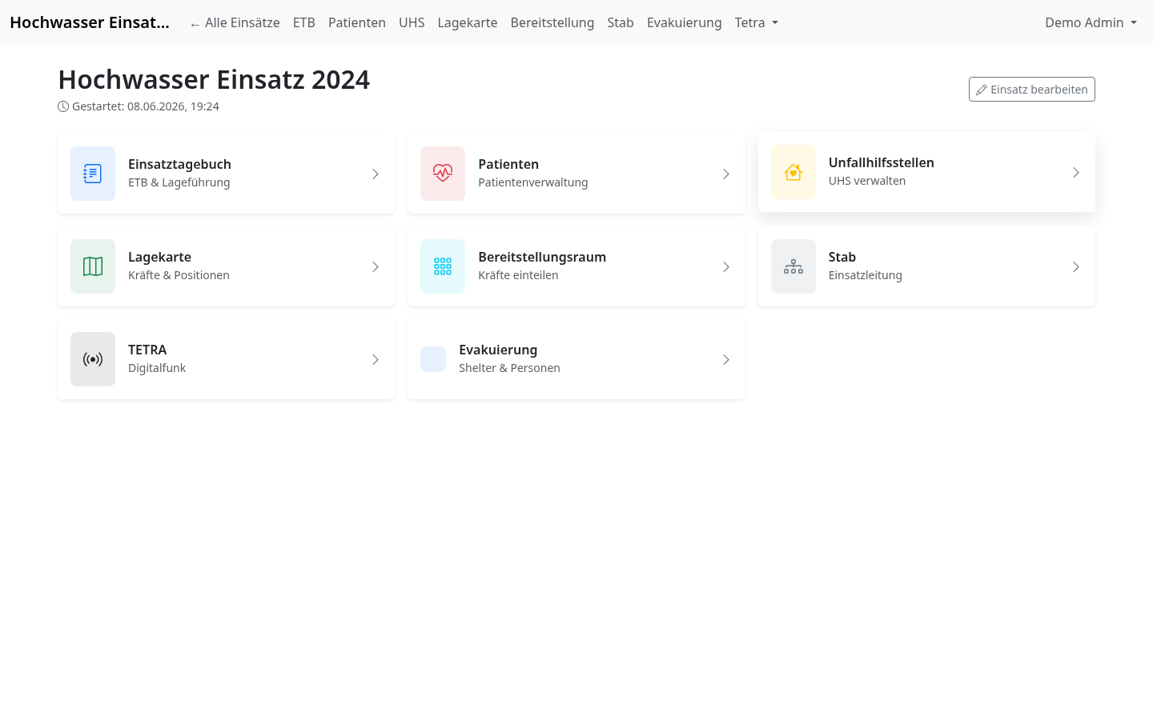Click 'Kräfte einteilen' subtitle text

pyautogui.click(x=518, y=275)
